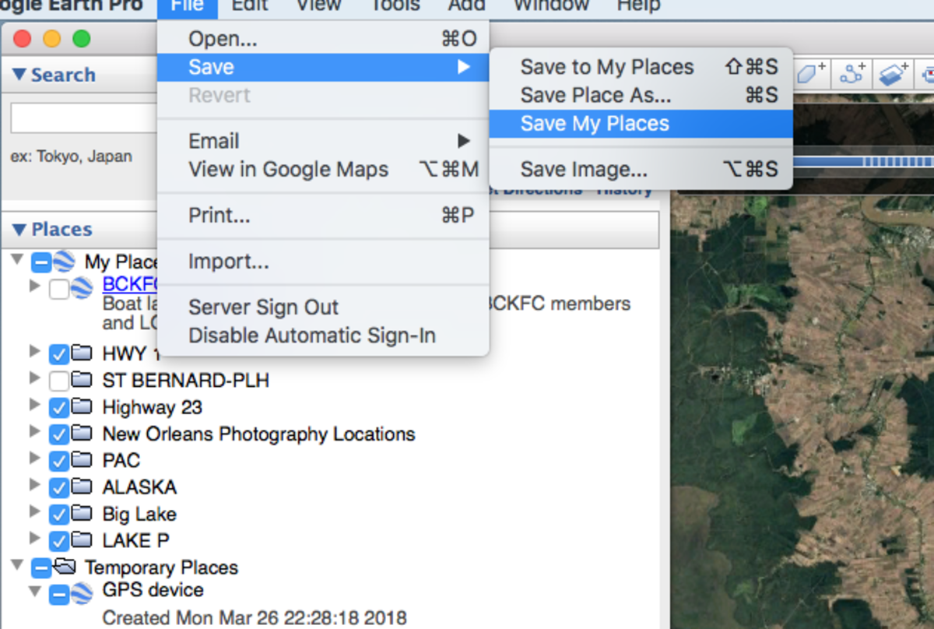Collapse the Places panel triangle
Screen dimensions: 934x629
coord(19,230)
